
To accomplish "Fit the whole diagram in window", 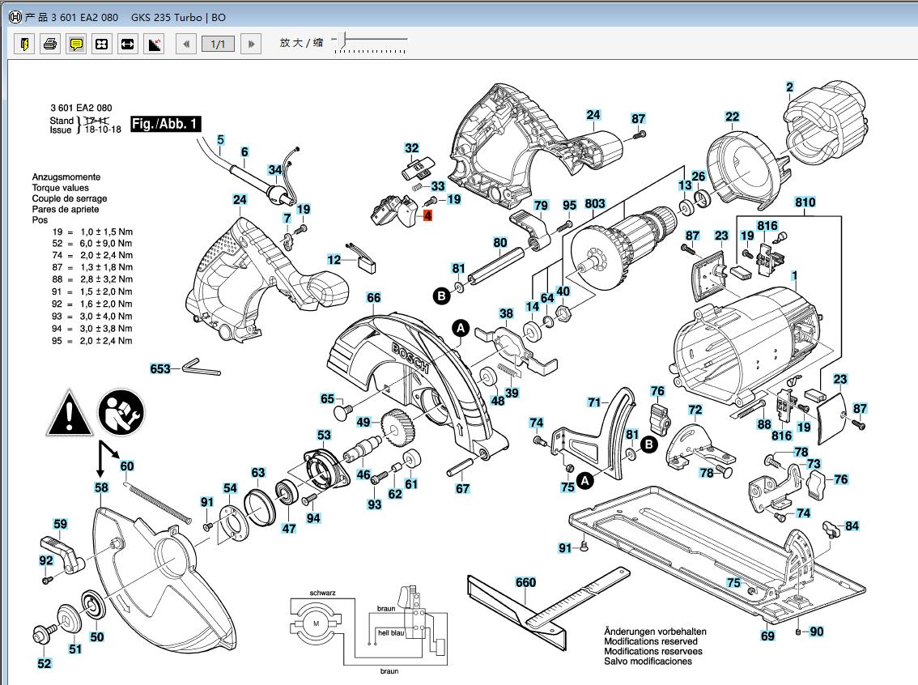I will (102, 44).
